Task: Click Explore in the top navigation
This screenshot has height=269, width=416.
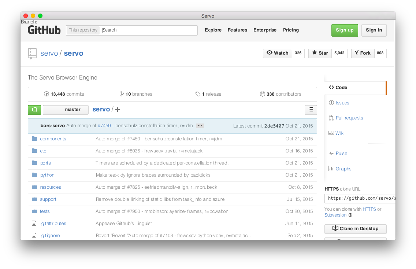Action: (x=213, y=30)
